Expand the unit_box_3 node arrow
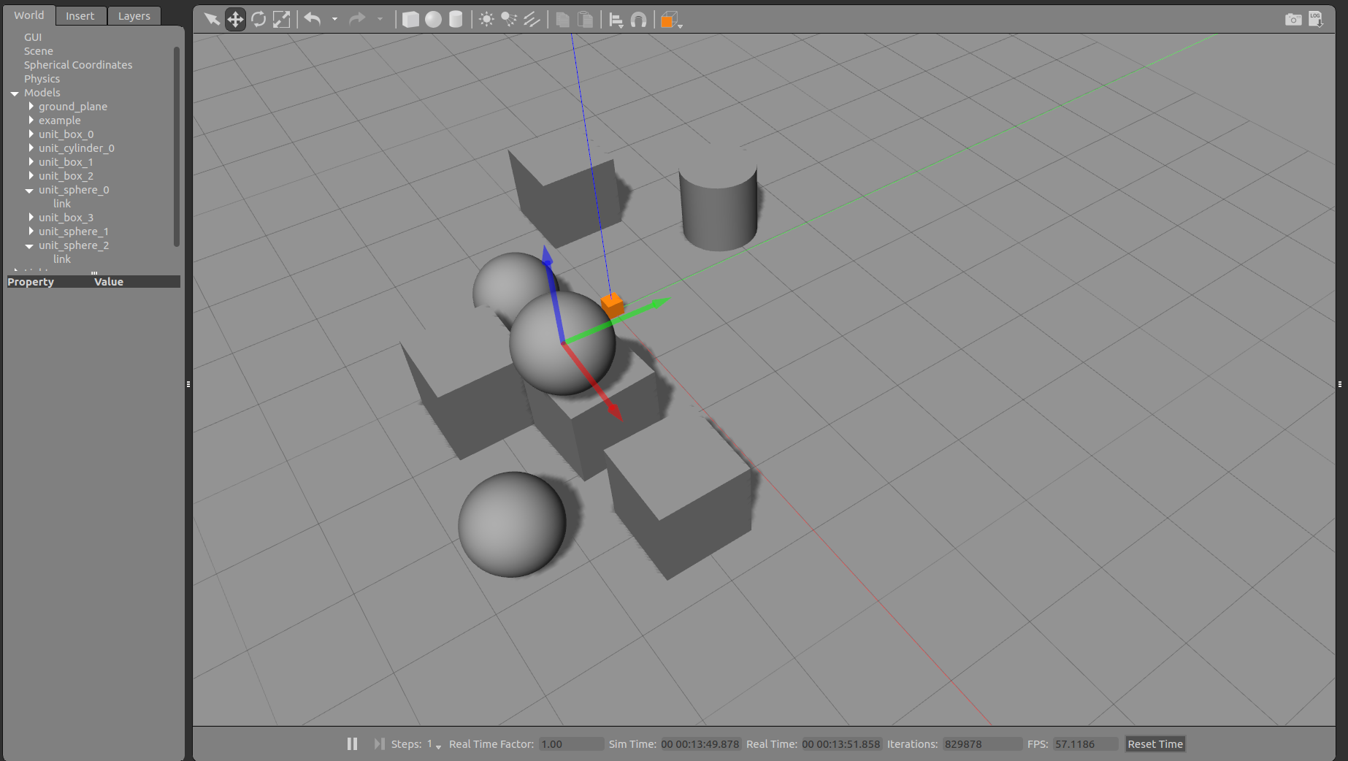 [31, 218]
